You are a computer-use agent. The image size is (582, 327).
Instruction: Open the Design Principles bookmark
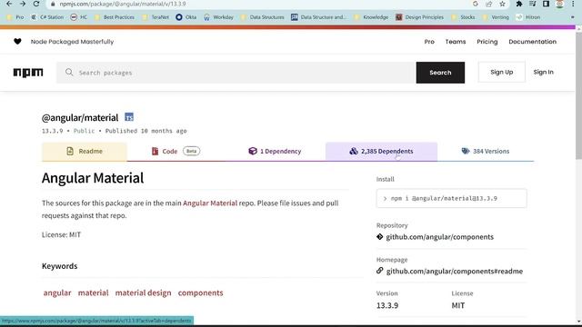(x=419, y=17)
